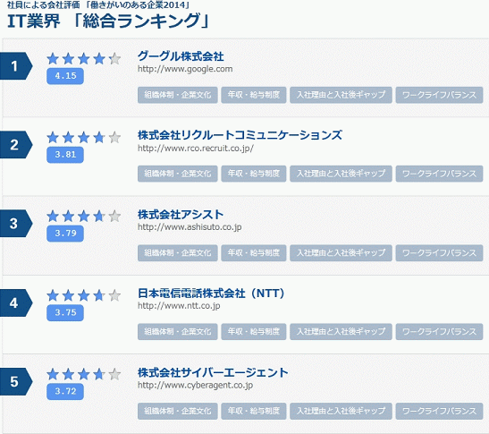Open 株式会社アシスト company link
Image resolution: width=489 pixels, height=434 pixels.
(x=181, y=215)
